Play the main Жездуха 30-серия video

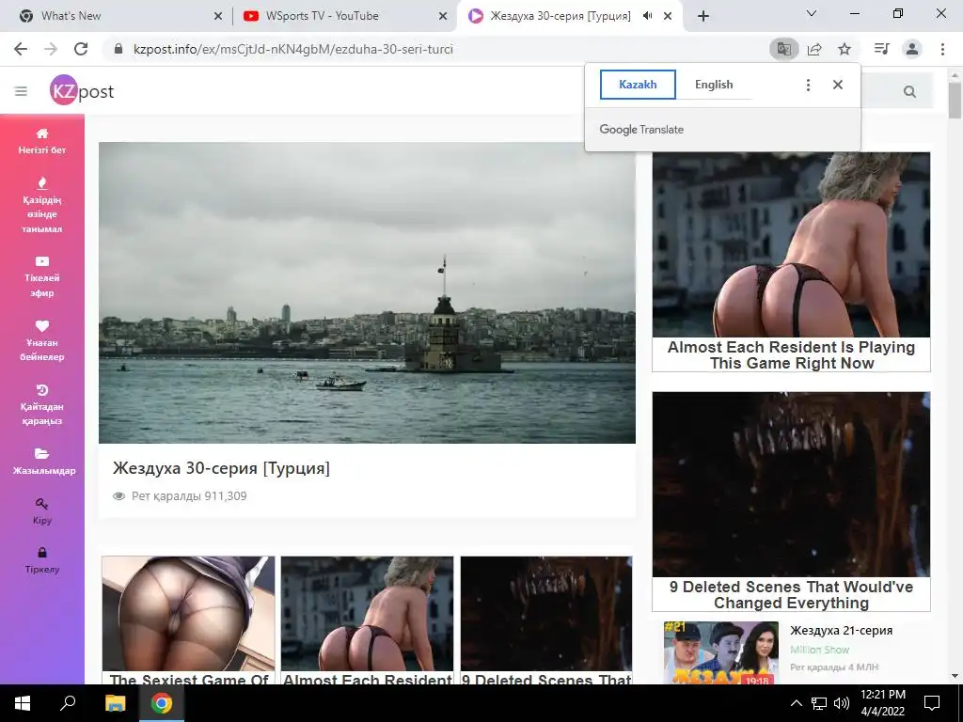(368, 293)
